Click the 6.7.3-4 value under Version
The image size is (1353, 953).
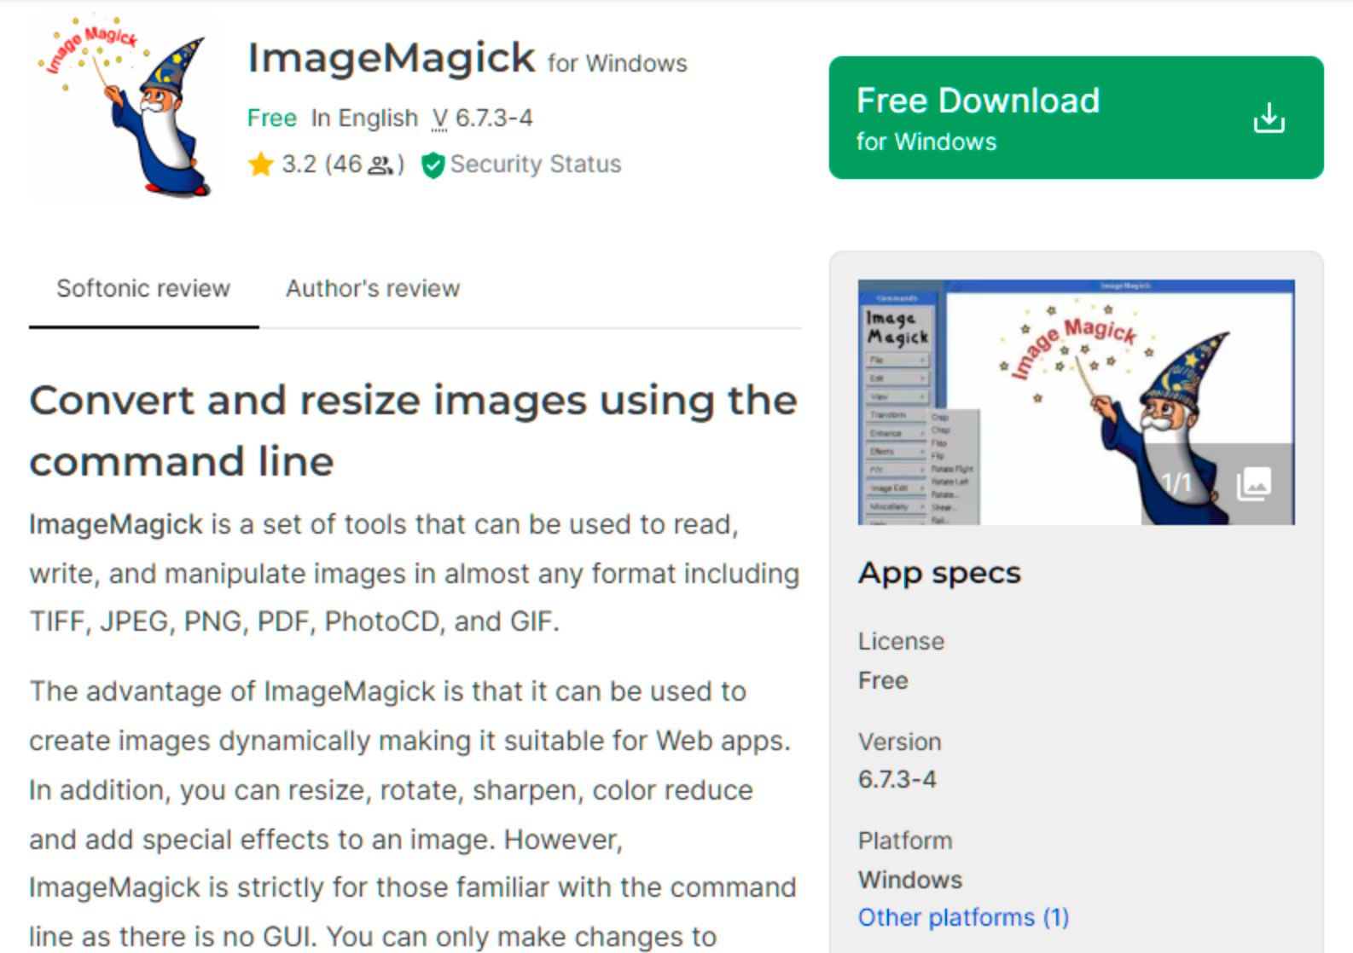pos(897,779)
